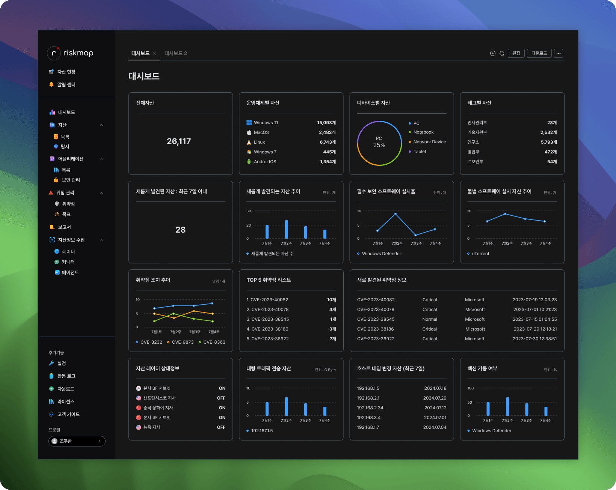Open the 알림 센터 bell icon
This screenshot has width=616, height=490.
[52, 84]
